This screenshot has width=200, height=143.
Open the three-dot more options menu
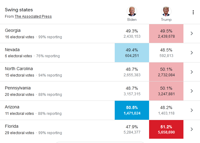(x=193, y=12)
